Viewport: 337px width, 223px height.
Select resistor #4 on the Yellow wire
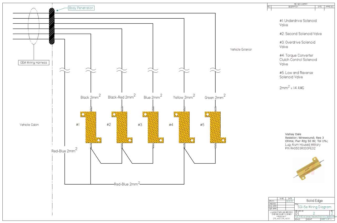click(x=184, y=127)
